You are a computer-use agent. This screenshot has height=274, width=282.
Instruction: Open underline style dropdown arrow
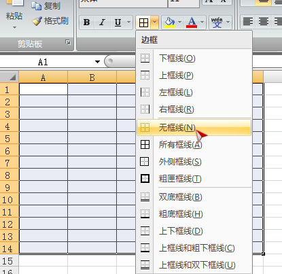pyautogui.click(x=129, y=22)
